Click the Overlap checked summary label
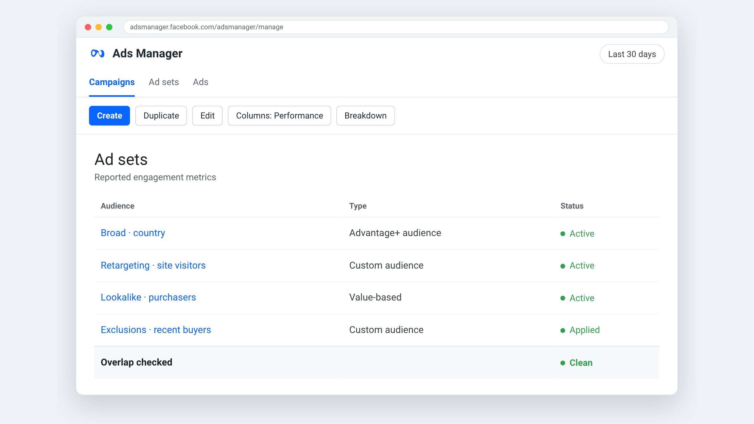754x424 pixels. [136, 362]
